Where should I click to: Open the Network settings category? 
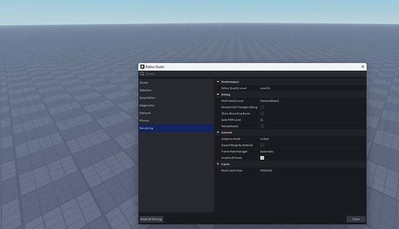coord(176,113)
